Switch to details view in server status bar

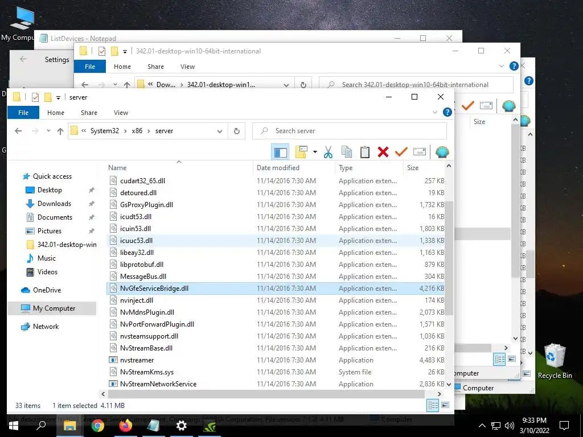(x=433, y=405)
